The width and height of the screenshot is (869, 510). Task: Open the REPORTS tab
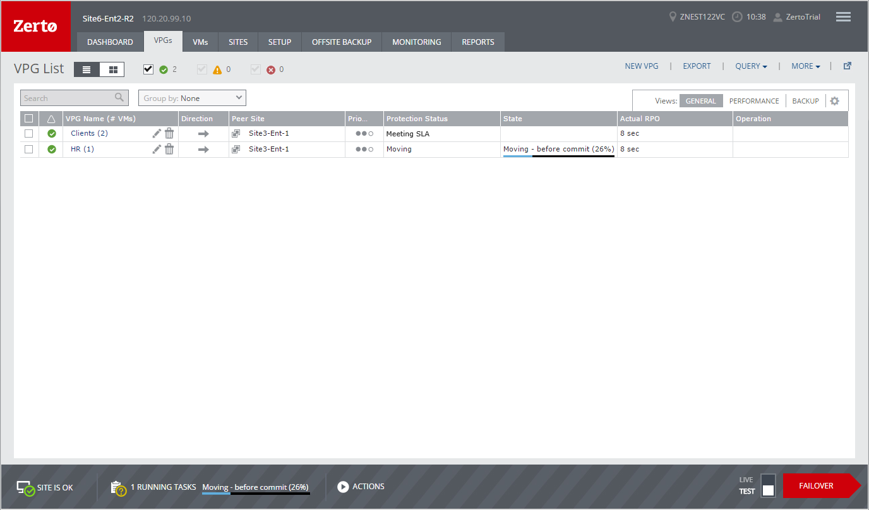click(x=478, y=42)
